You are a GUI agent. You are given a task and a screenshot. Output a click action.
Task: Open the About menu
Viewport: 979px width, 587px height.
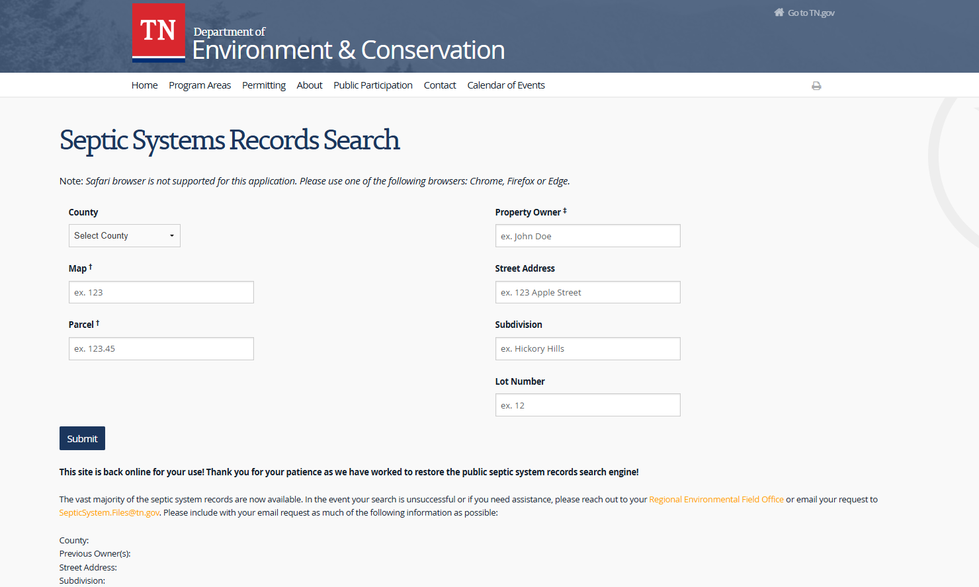310,85
